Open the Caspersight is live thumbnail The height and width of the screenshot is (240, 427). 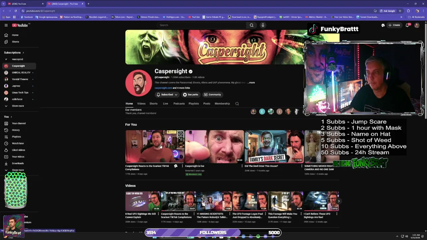(215, 146)
